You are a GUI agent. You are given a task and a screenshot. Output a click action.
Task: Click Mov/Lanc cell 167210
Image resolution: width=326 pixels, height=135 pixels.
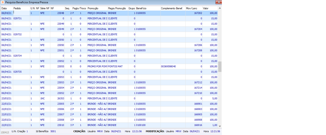point(194,93)
